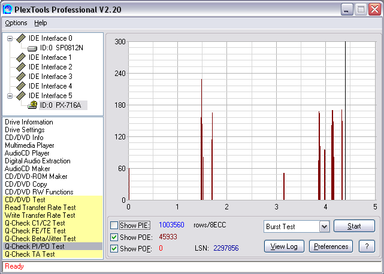The height and width of the screenshot is (274, 384).
Task: Click the POE value 45933
Action: 168,237
